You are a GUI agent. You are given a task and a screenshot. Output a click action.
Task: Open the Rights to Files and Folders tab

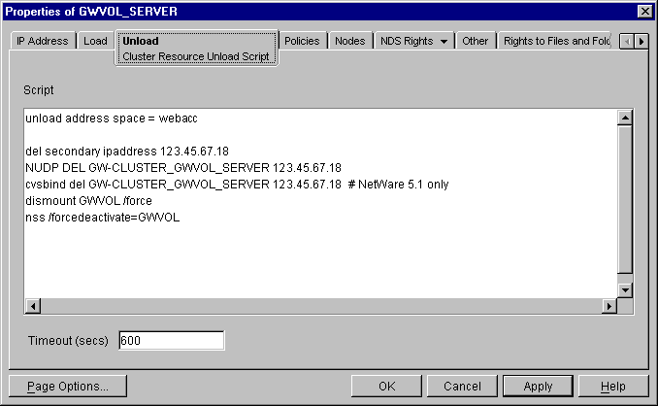point(556,41)
